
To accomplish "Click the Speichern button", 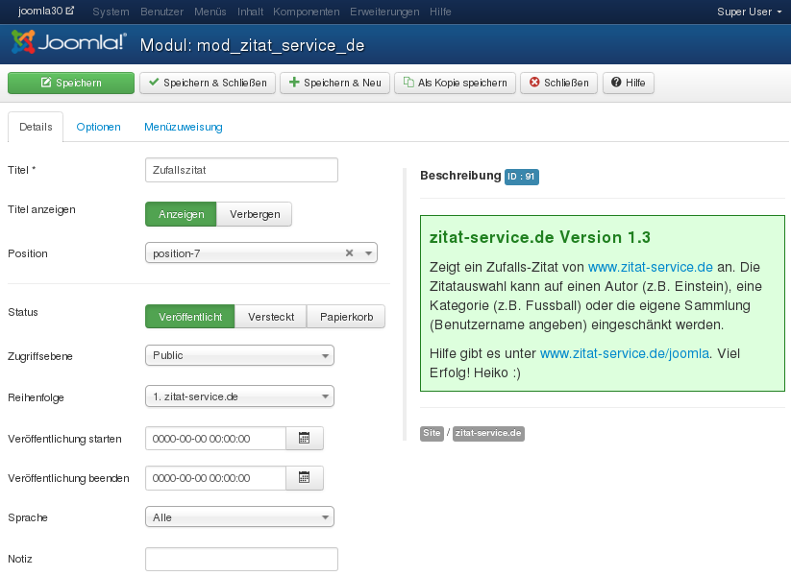I will point(71,83).
